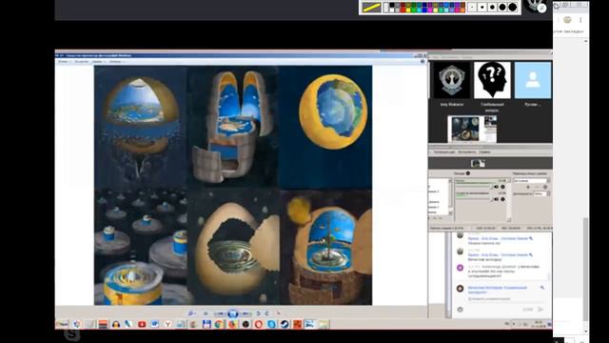Open the emoji picker in chat
The image size is (609, 343).
coord(460,310)
